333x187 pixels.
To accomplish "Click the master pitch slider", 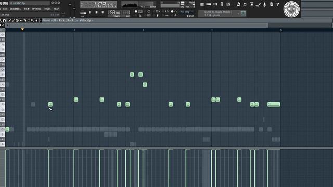I will coord(74,8).
